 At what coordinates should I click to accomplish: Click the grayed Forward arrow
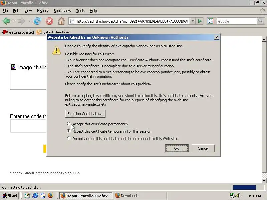pos(22,21)
